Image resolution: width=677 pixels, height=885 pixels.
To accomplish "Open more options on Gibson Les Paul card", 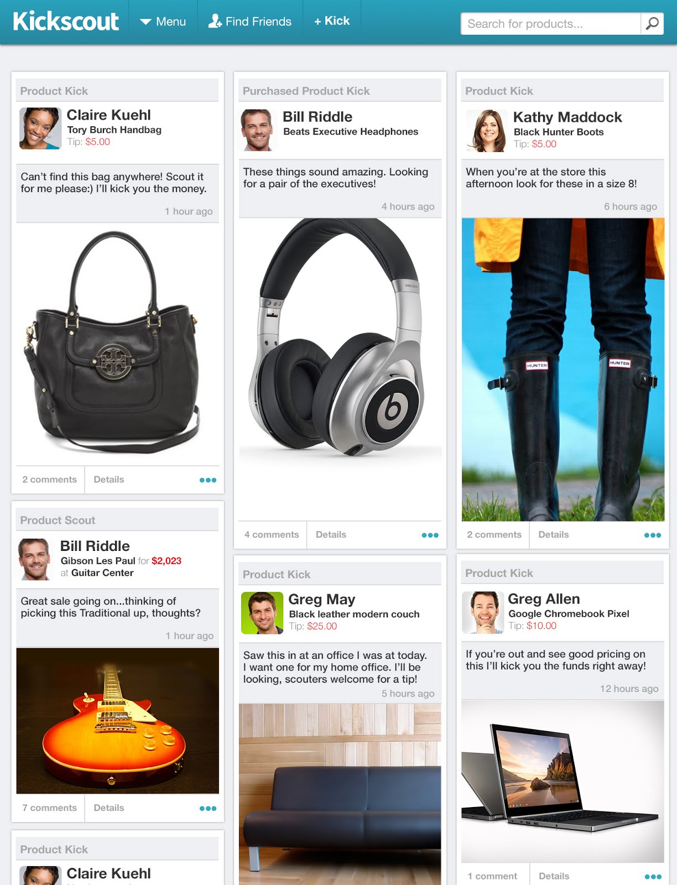I will 208,808.
